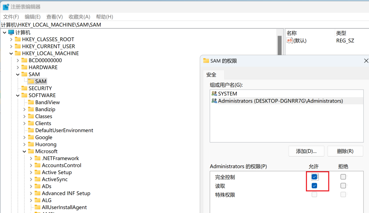Expand the BCD00000000 node
The height and width of the screenshot is (213, 369).
click(x=18, y=60)
